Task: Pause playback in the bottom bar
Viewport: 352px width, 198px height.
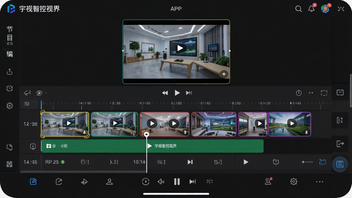Action: tap(177, 181)
